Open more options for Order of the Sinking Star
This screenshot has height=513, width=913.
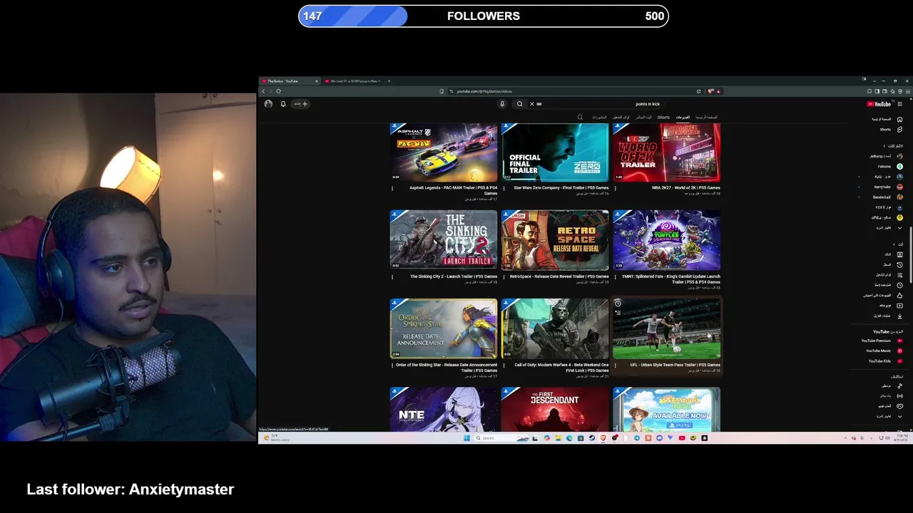392,366
